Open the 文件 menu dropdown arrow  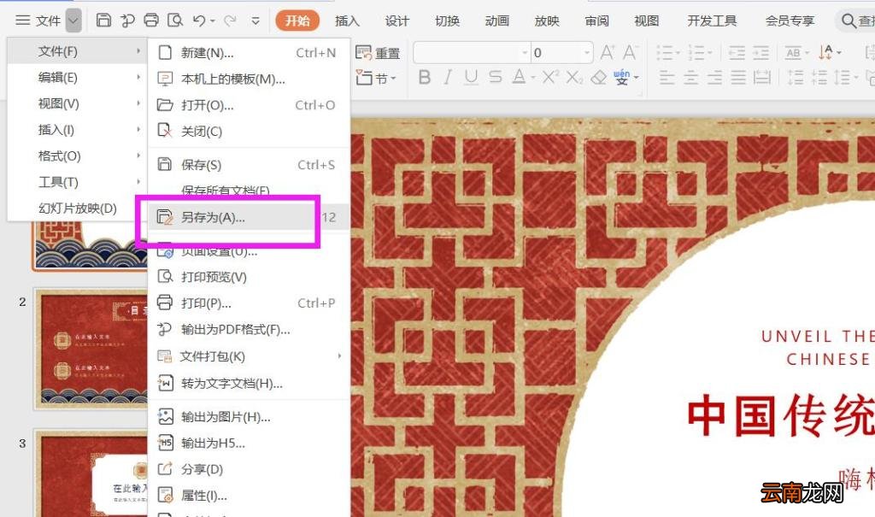73,21
